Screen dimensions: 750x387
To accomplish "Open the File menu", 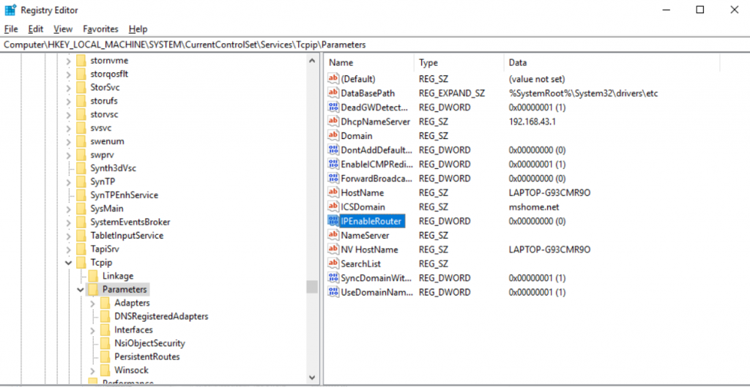I will coord(10,29).
